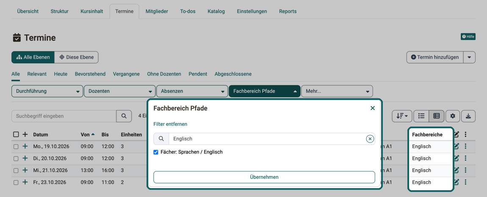487x197 pixels.
Task: Check the Mo., 19.10.2026 row checkbox
Action: point(16,147)
